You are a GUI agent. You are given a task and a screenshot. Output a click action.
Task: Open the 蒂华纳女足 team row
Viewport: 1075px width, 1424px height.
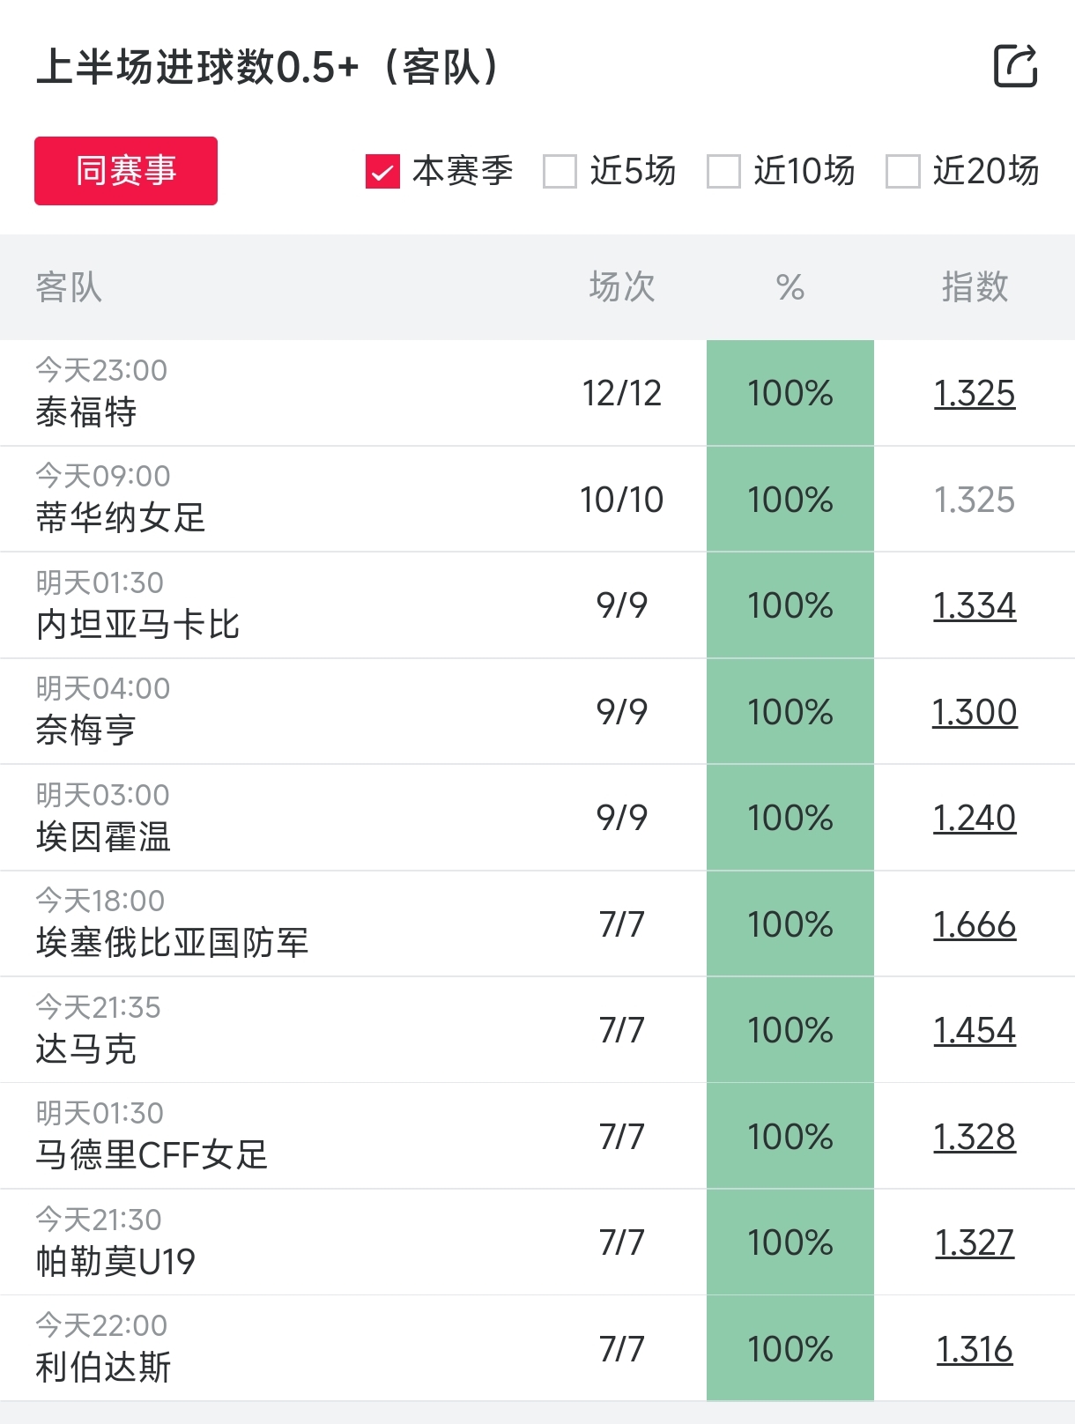point(121,517)
